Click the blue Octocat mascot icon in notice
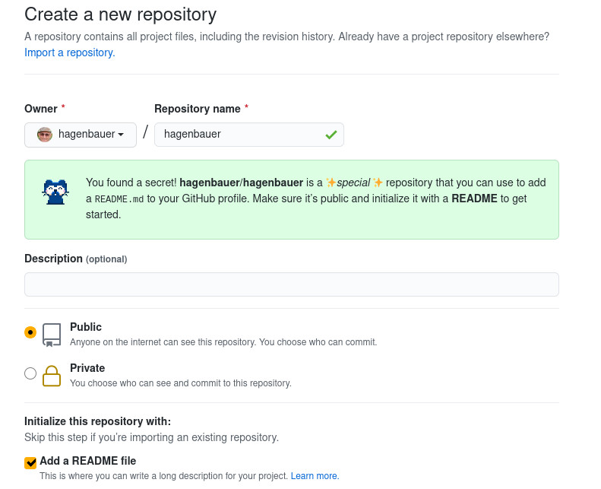The image size is (601, 489). [55, 192]
